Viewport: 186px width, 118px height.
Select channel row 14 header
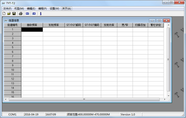(12, 88)
